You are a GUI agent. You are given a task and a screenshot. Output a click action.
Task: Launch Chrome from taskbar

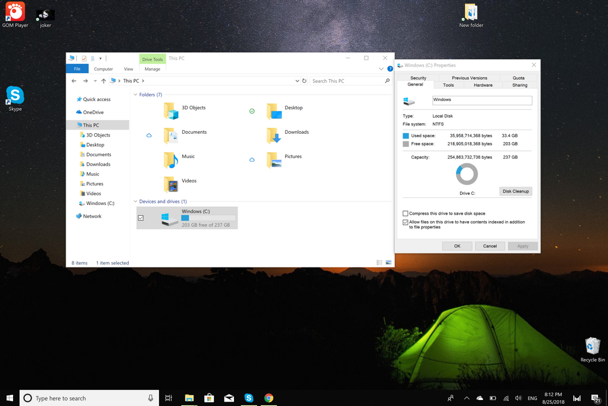tap(269, 398)
